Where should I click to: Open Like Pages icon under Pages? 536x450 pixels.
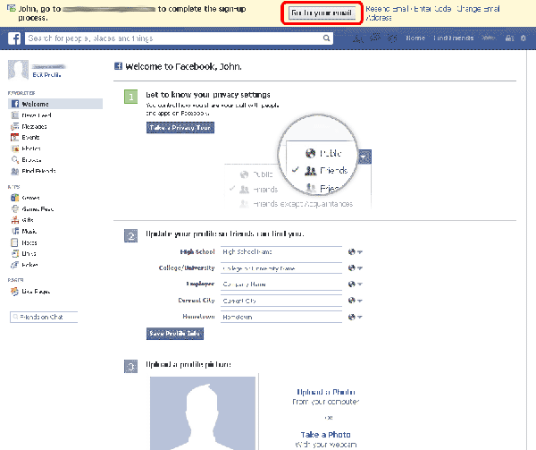coord(14,292)
